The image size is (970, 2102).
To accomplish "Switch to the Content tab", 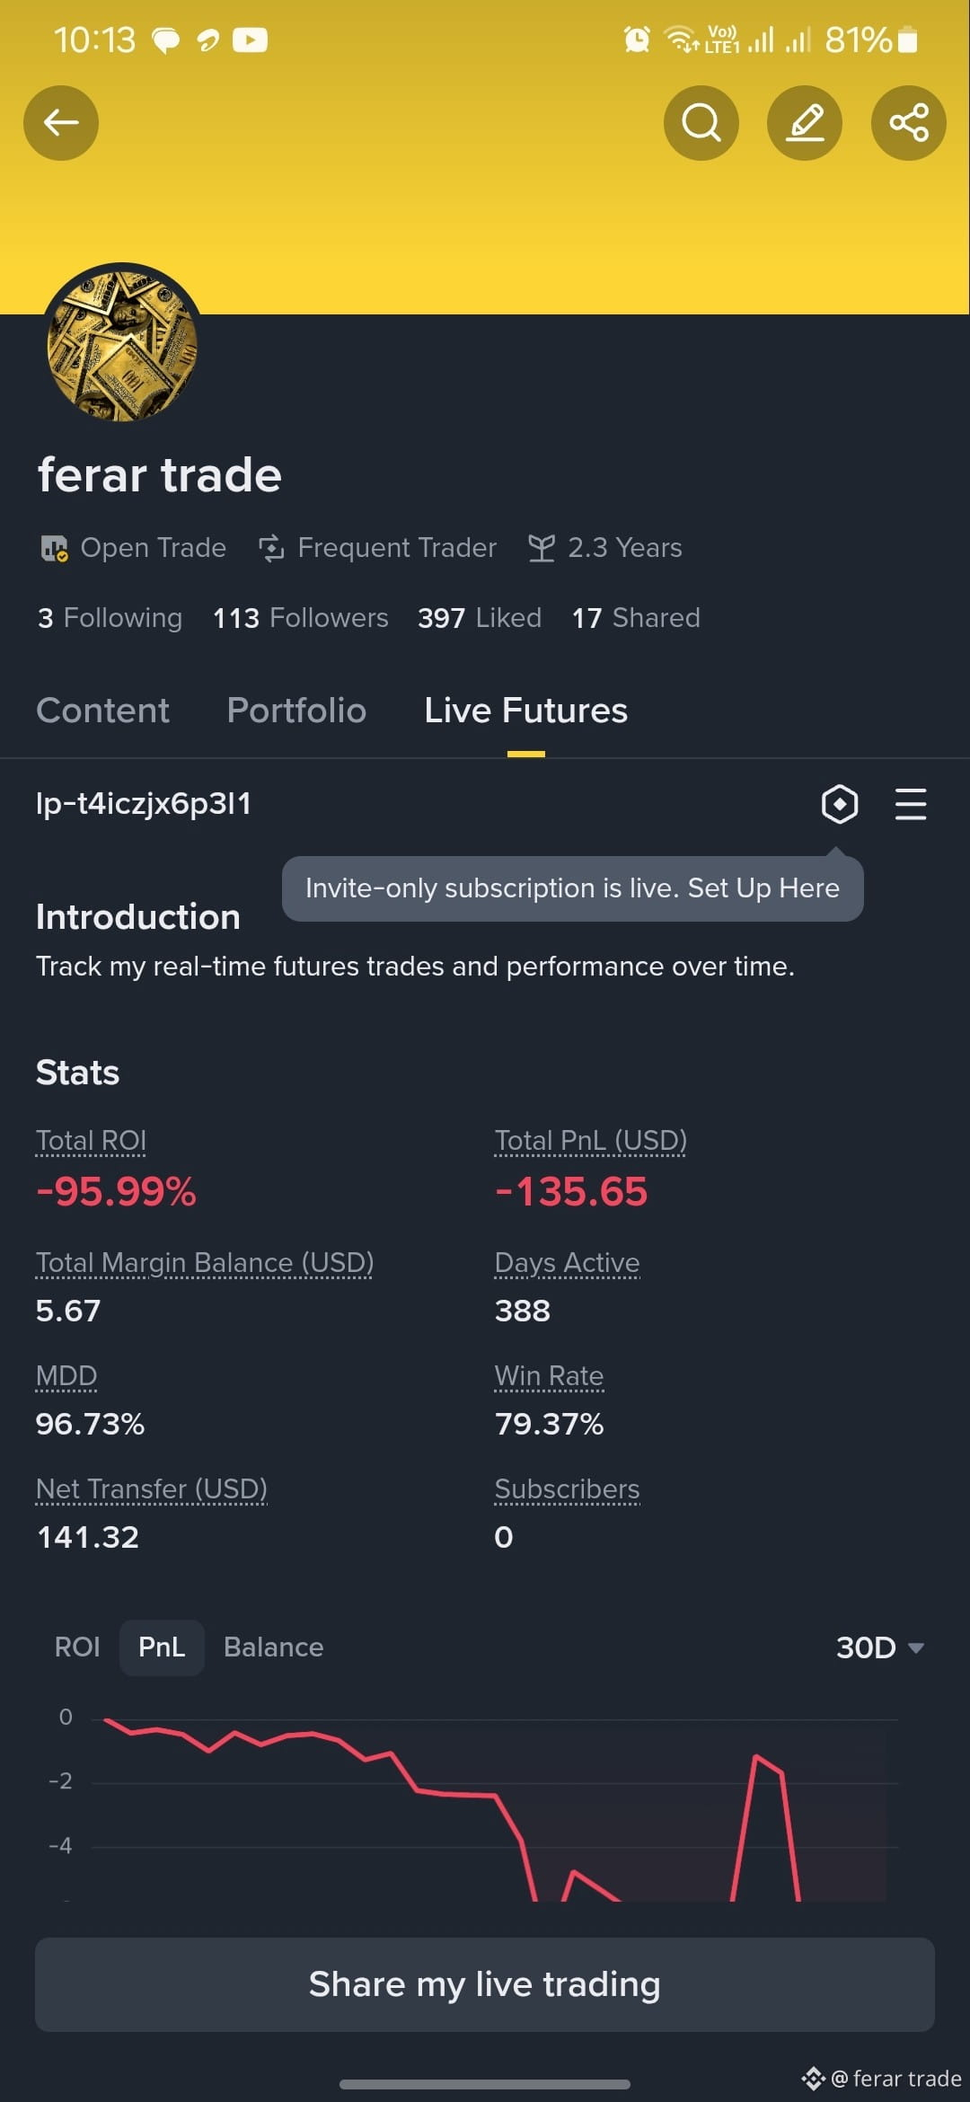I will pos(102,711).
